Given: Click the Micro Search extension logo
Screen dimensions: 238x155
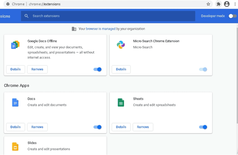Looking at the screenshot, I should tap(121, 45).
